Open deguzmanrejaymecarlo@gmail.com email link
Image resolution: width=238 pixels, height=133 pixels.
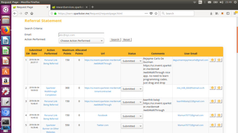[x=190, y=60]
